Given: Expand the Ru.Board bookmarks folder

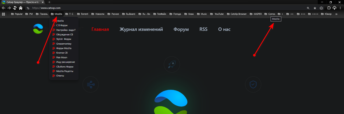Looking at the screenshot, I should coord(128,14).
